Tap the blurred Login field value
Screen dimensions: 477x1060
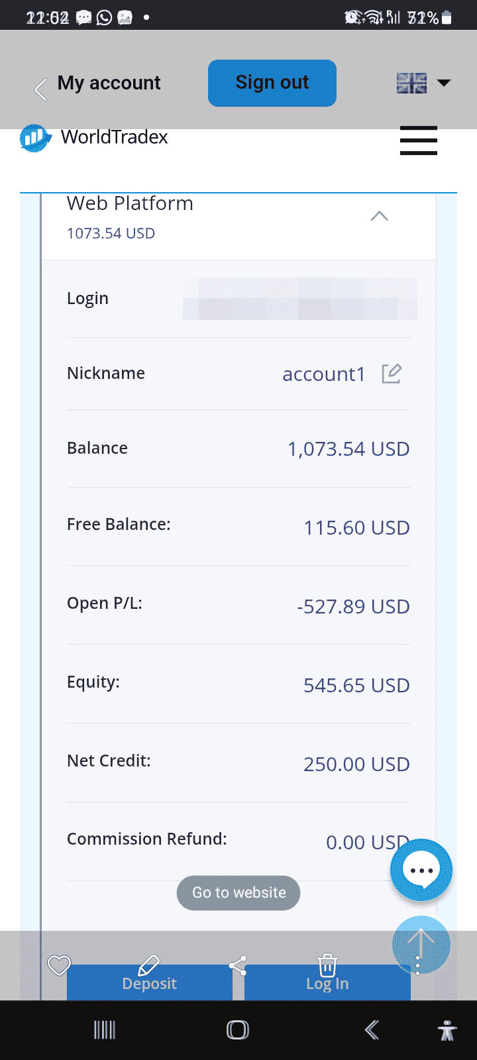pyautogui.click(x=299, y=299)
